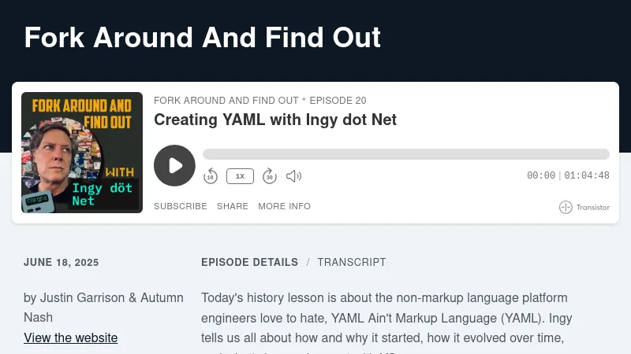
Task: Mute the player volume speaker icon
Action: click(x=293, y=176)
